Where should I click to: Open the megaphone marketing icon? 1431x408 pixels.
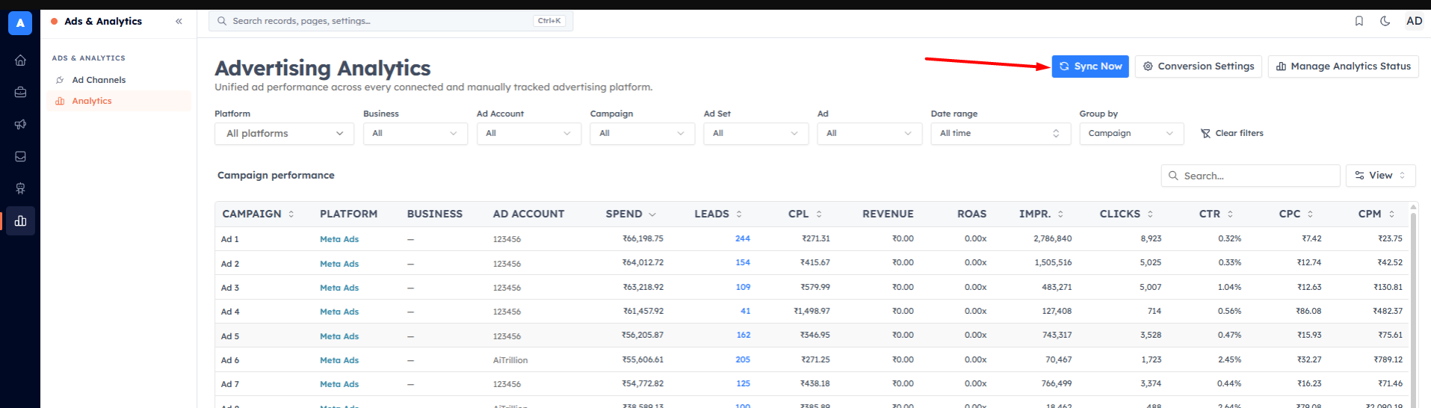point(20,125)
